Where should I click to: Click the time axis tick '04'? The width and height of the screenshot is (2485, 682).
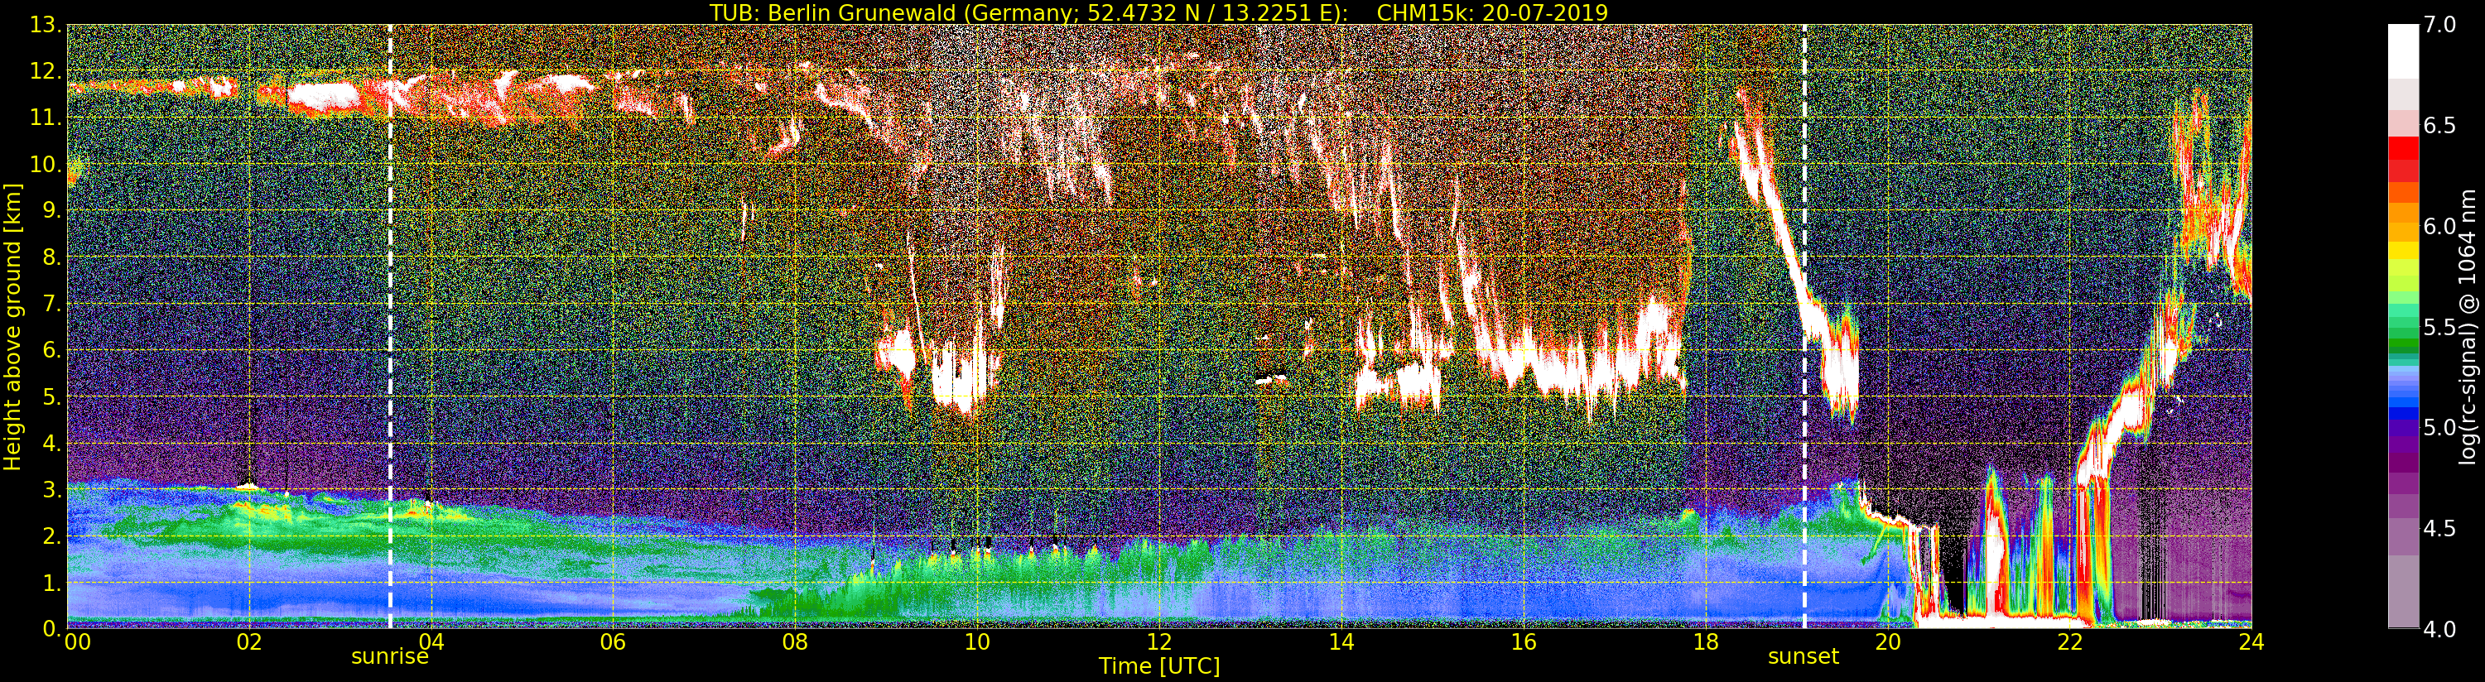431,642
